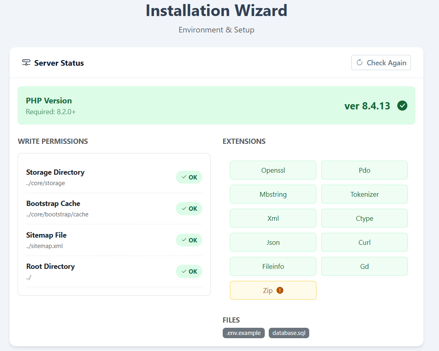Click the Gd extension tile
Screen dimensions: 439x351
click(364, 266)
